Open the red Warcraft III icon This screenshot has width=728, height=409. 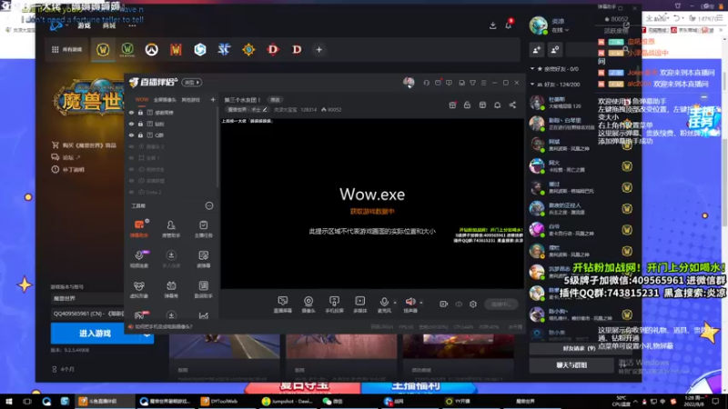coord(176,49)
